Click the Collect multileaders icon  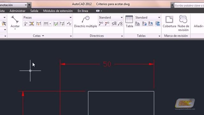[120, 24]
